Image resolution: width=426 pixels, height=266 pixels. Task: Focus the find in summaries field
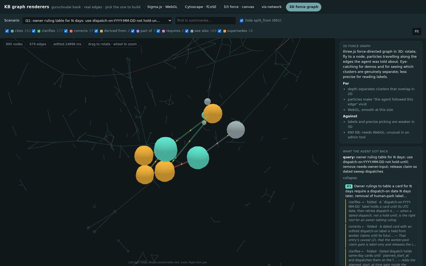(x=205, y=21)
